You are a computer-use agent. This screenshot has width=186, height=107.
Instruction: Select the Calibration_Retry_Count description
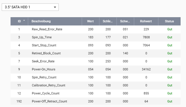[48, 85]
